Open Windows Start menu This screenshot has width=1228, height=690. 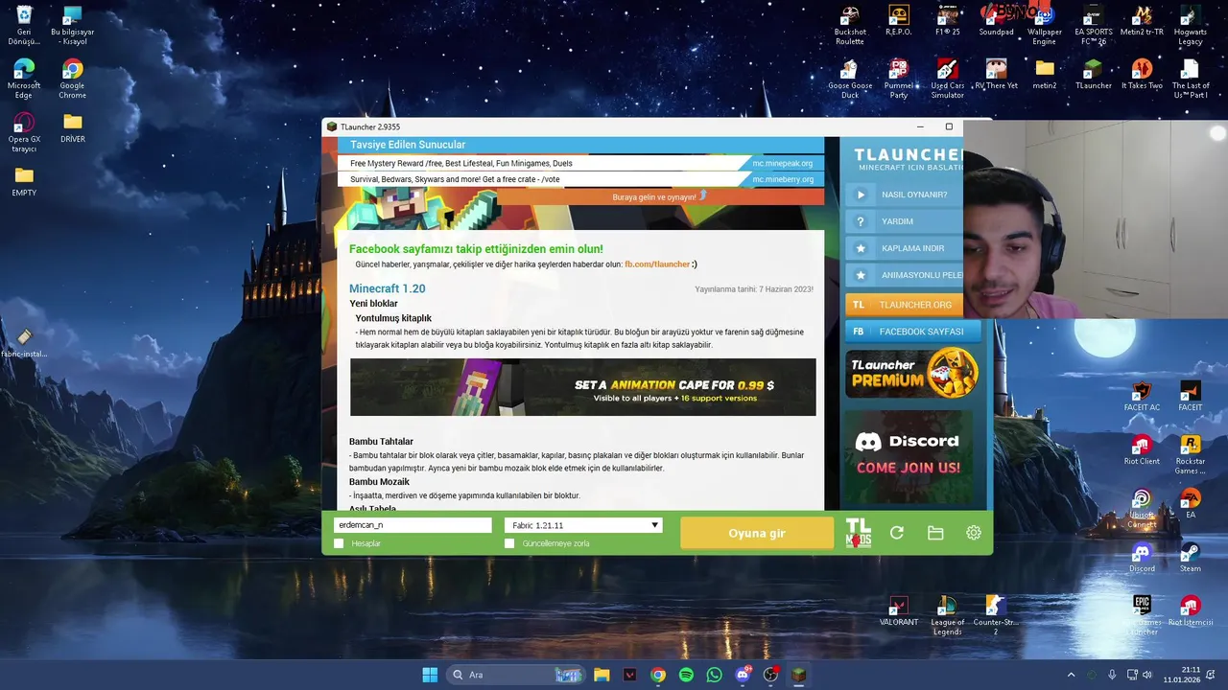click(x=430, y=675)
